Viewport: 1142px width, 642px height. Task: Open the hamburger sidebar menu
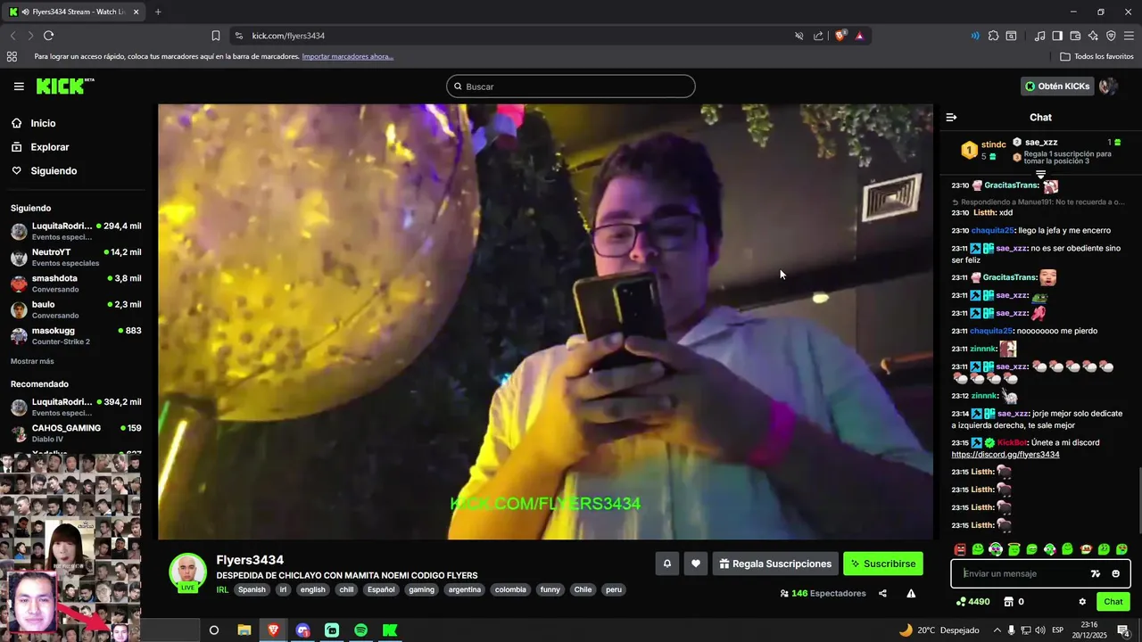[19, 86]
